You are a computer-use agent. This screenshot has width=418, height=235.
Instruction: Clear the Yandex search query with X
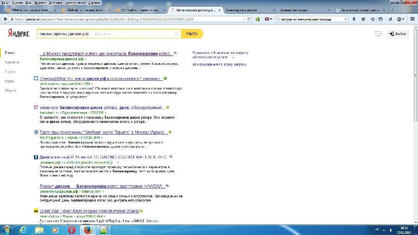[176, 34]
